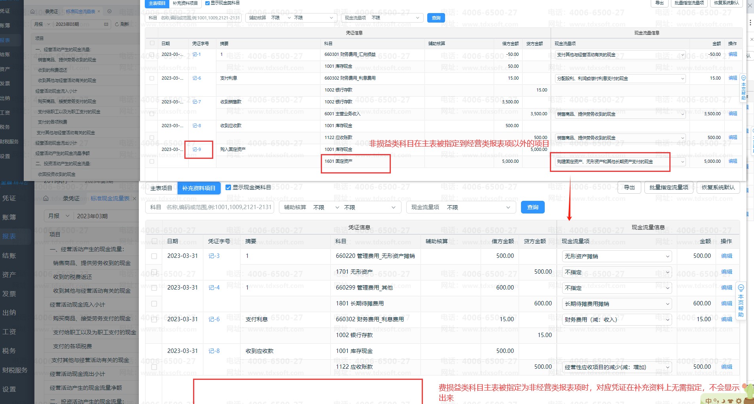Open the 财务费用（减：收入）dropdown
The width and height of the screenshot is (754, 404).
click(x=668, y=320)
